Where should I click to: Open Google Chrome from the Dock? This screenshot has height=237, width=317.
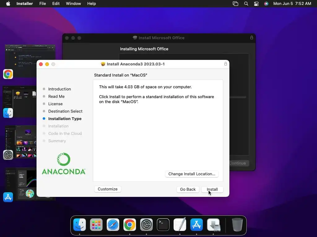[130, 225]
